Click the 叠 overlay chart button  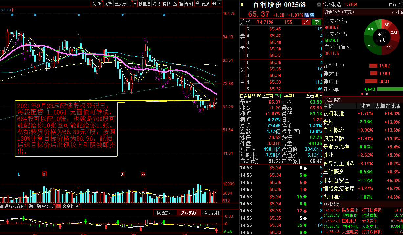[x=175, y=4]
